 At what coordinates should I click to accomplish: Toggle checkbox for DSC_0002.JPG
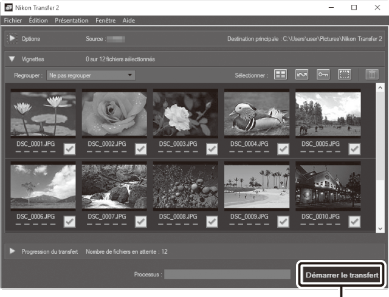(140, 149)
